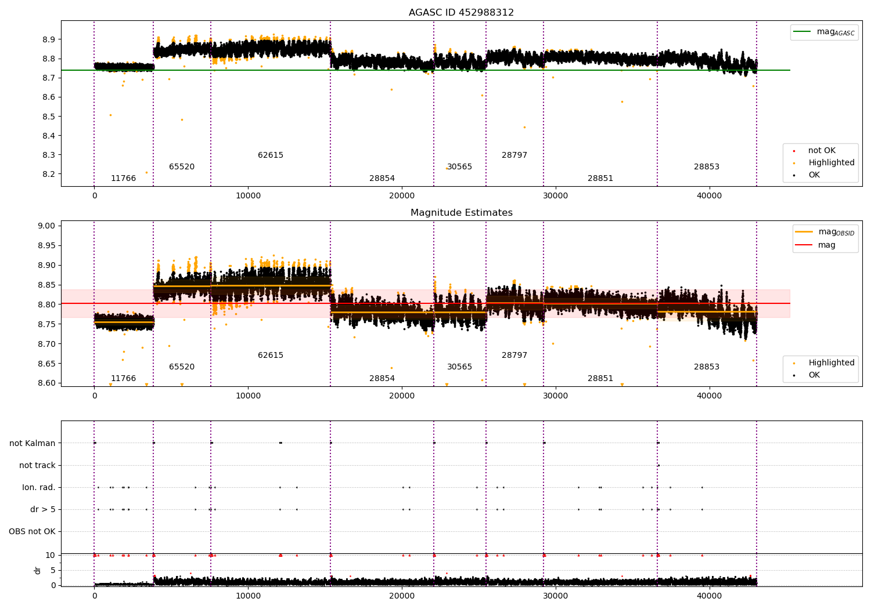This screenshot has height=609, width=871.
Task: Click the 'not Kalman' axis label
Action: point(33,443)
